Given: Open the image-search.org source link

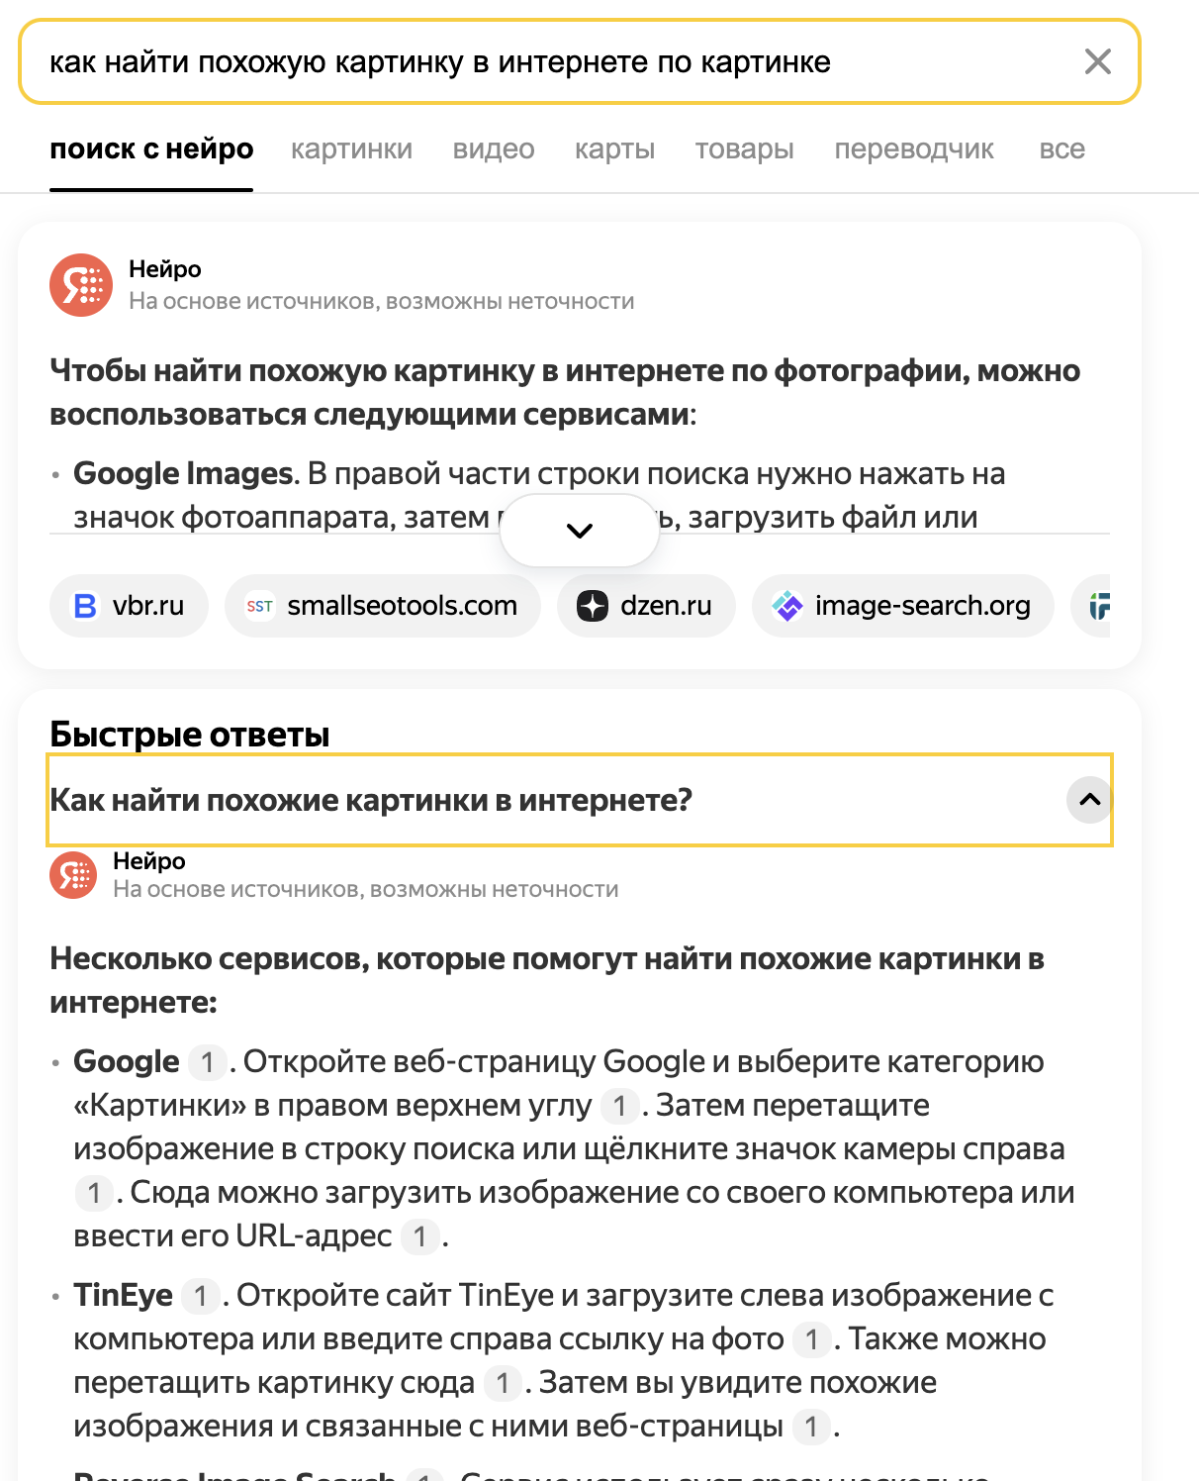Looking at the screenshot, I should 922,606.
